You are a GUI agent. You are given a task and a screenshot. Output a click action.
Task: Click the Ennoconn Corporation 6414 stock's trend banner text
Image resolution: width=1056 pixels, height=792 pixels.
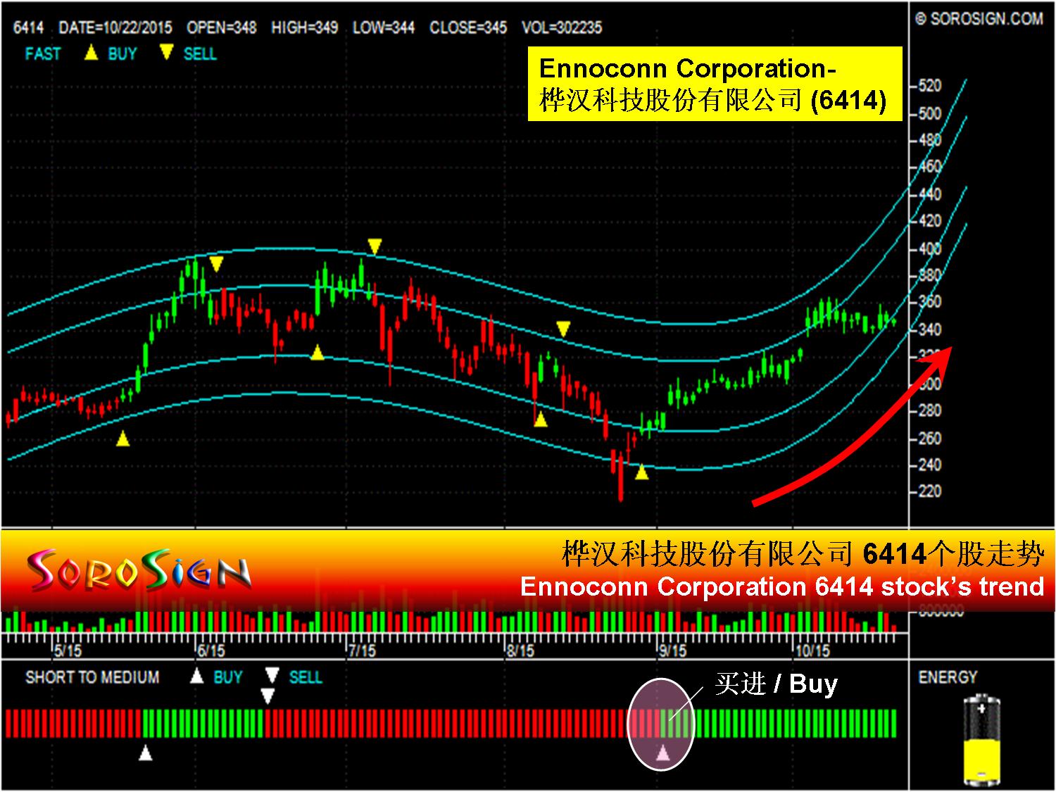[782, 586]
